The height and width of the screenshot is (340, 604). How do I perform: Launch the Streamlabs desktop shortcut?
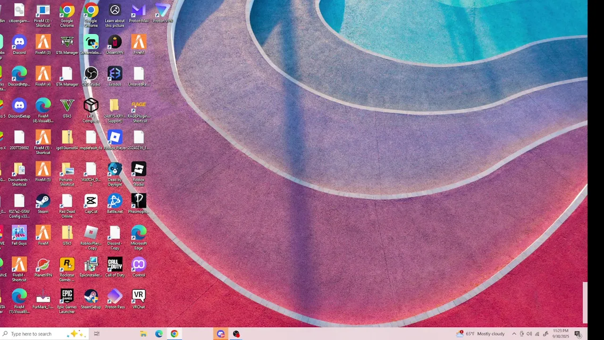[91, 45]
